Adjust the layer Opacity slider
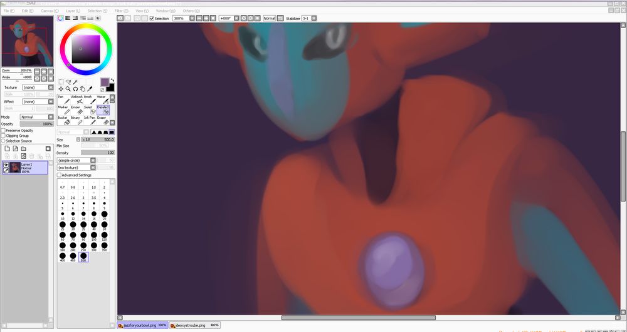This screenshot has height=332, width=627. click(x=37, y=124)
